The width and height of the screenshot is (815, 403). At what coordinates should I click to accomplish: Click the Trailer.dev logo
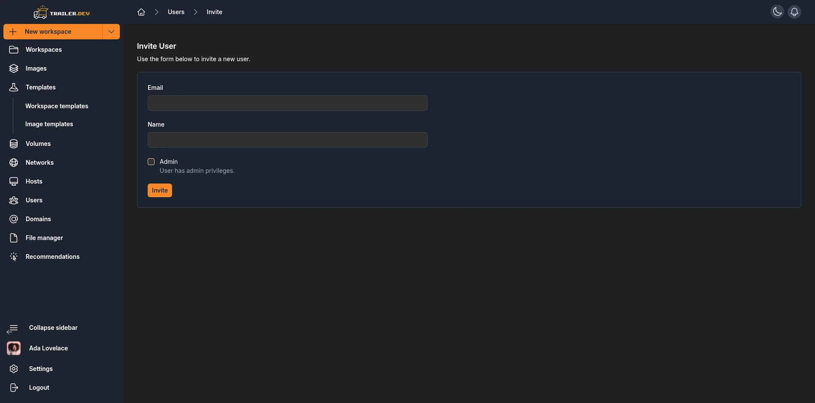pos(62,12)
